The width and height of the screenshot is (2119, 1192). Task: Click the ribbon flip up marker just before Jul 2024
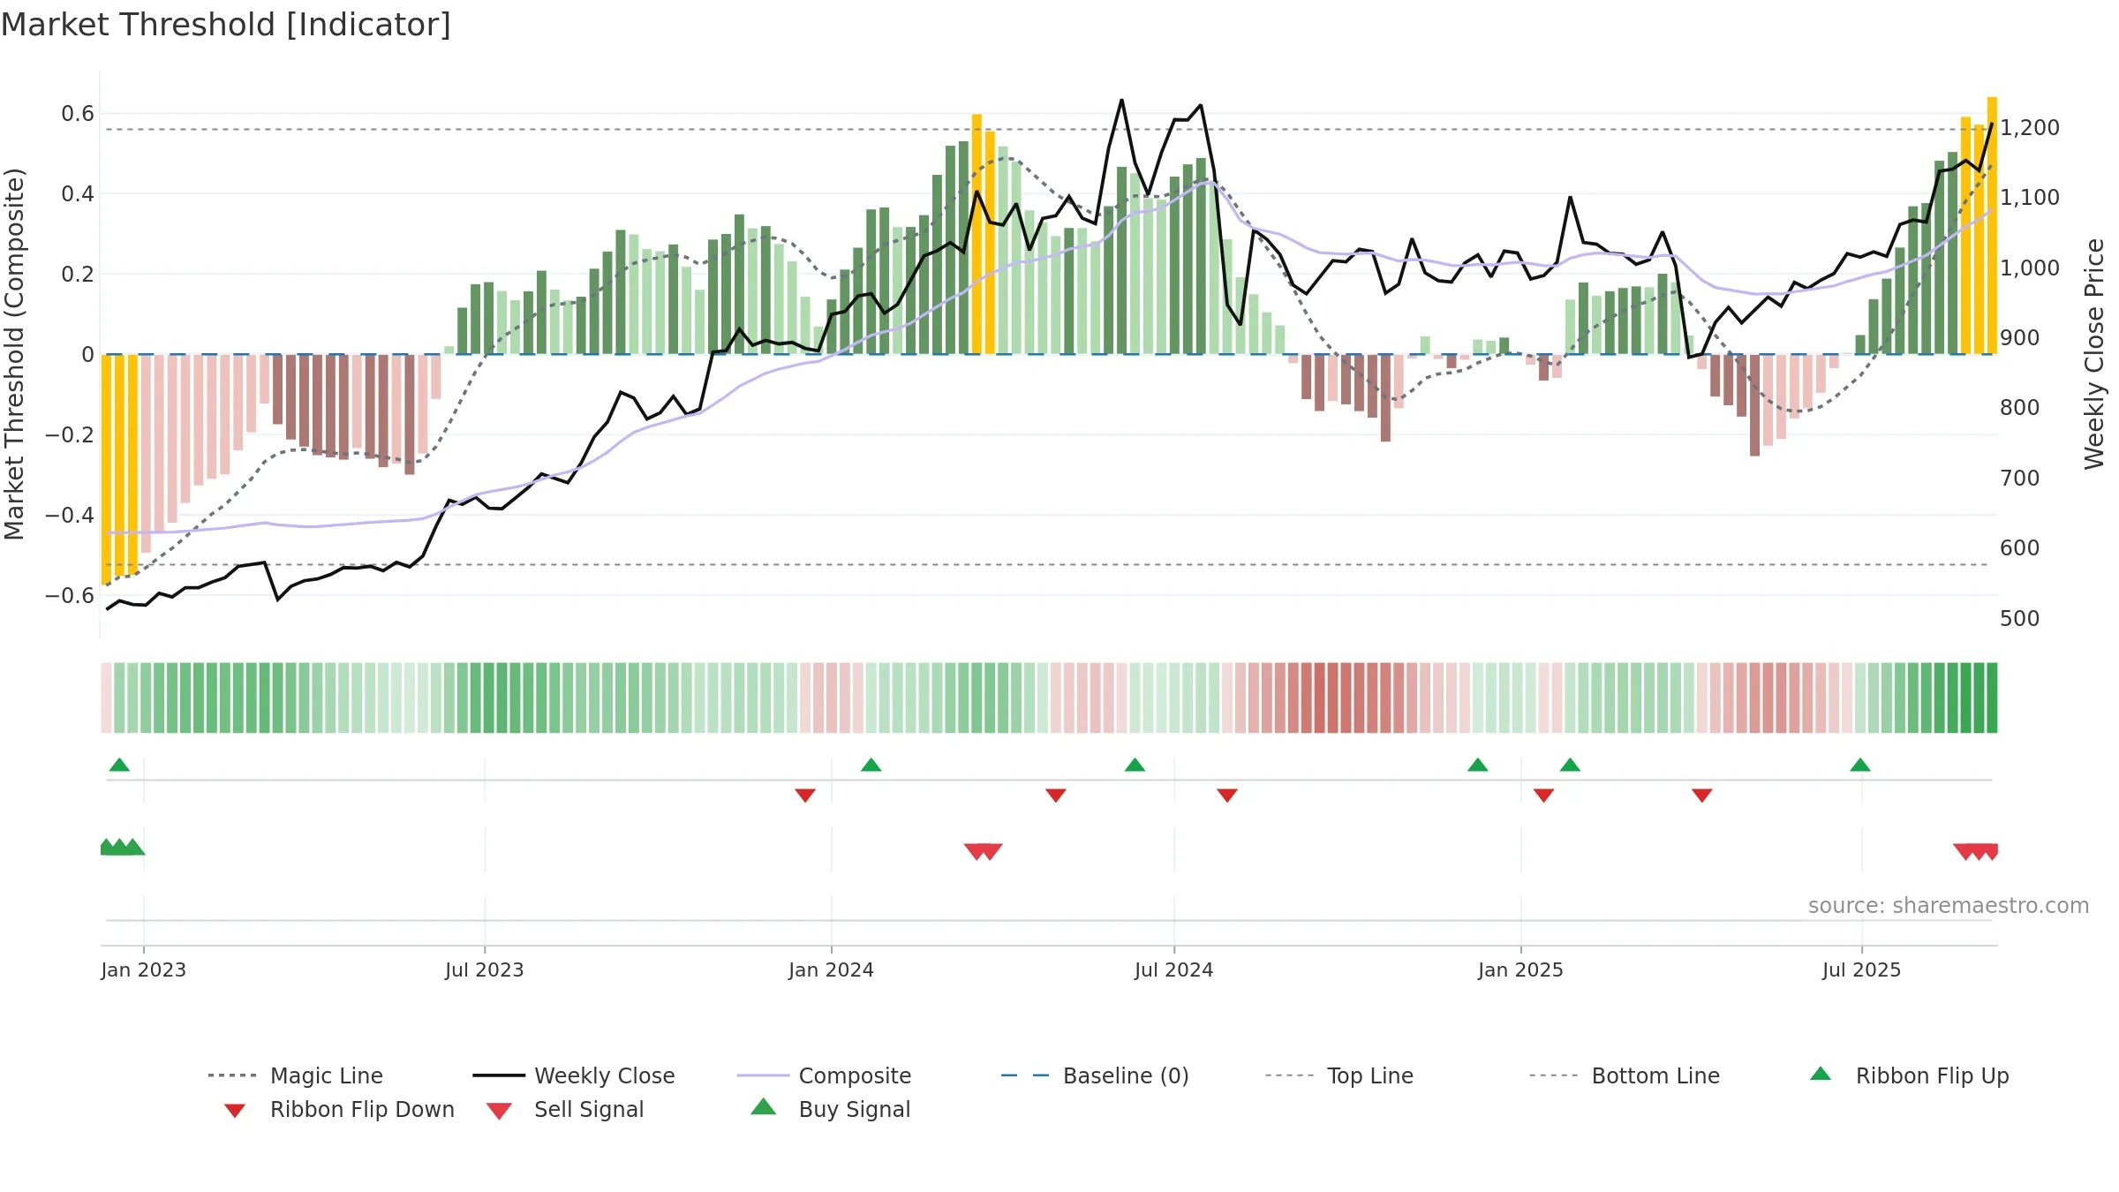tap(1135, 765)
